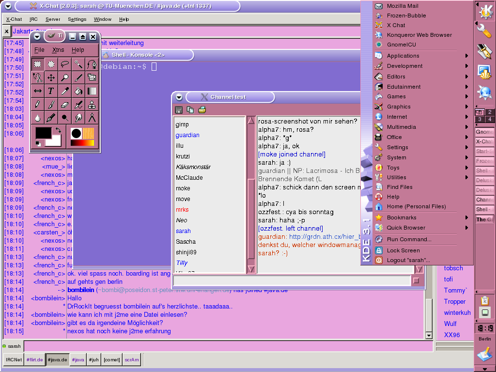Choose the Pencil tool in GIMP
496x372 pixels.
click(38, 105)
